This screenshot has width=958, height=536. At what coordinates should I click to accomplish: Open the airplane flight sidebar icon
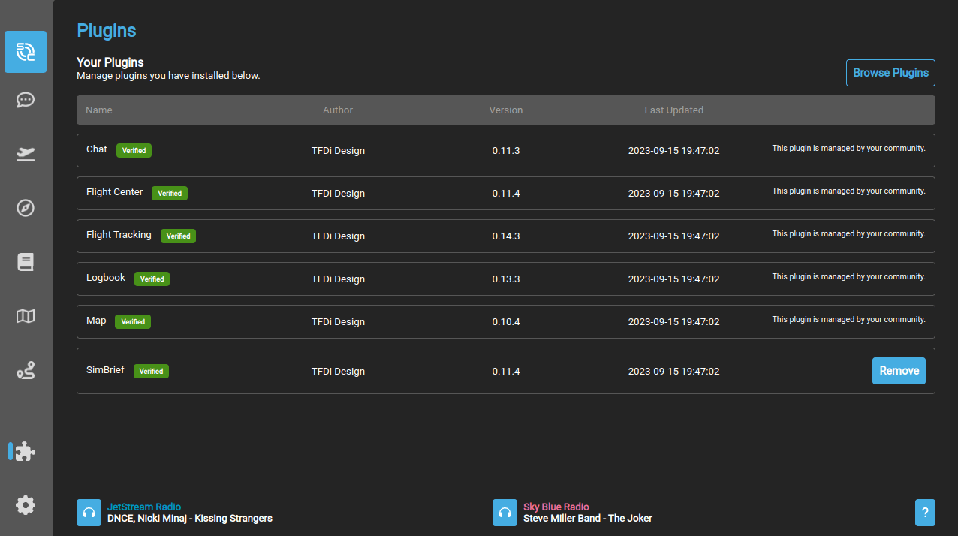tap(26, 154)
